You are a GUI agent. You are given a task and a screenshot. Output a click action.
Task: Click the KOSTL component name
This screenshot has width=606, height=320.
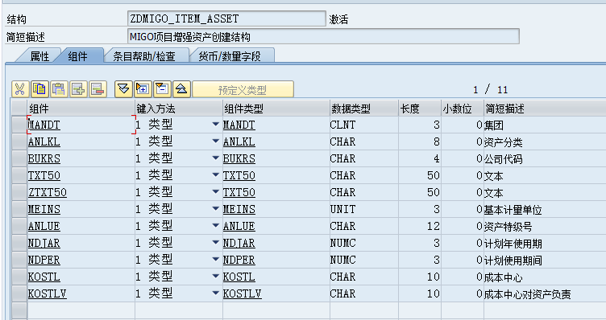point(44,277)
